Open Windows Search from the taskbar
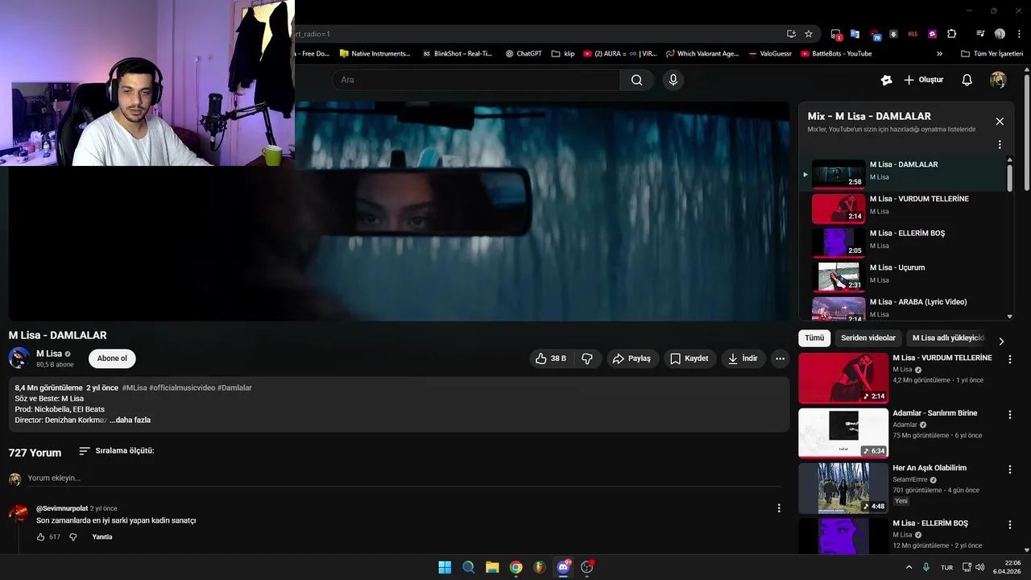1031x580 pixels. point(469,567)
